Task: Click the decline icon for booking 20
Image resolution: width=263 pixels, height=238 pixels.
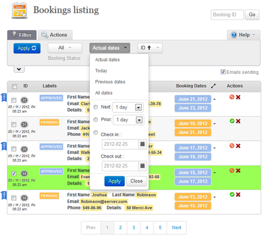Action: (x=232, y=146)
